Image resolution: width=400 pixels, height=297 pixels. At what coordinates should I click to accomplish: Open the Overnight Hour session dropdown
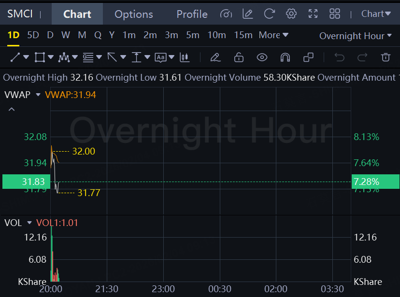(x=356, y=36)
